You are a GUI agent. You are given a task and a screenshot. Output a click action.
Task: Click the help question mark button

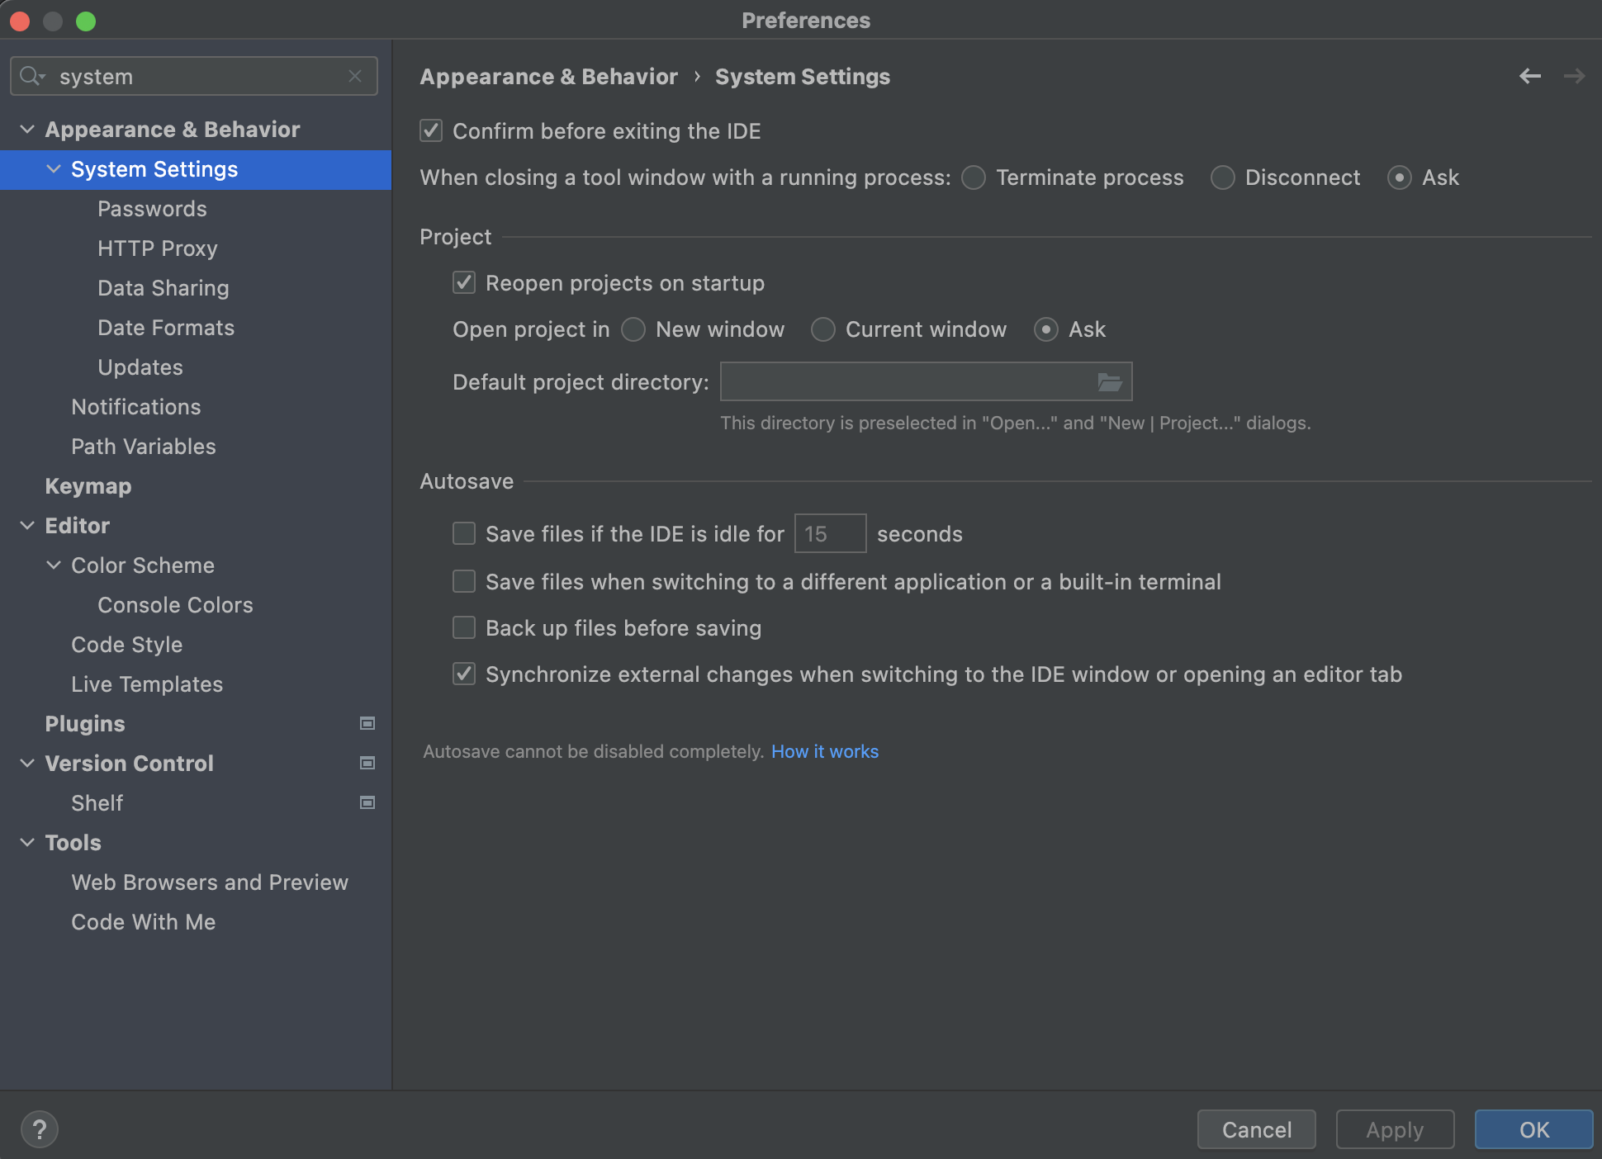click(x=40, y=1129)
